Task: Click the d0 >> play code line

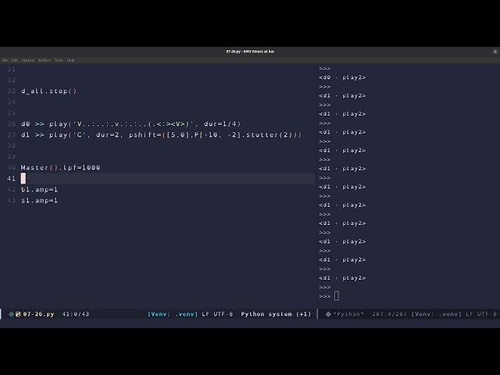Action: coord(130,123)
